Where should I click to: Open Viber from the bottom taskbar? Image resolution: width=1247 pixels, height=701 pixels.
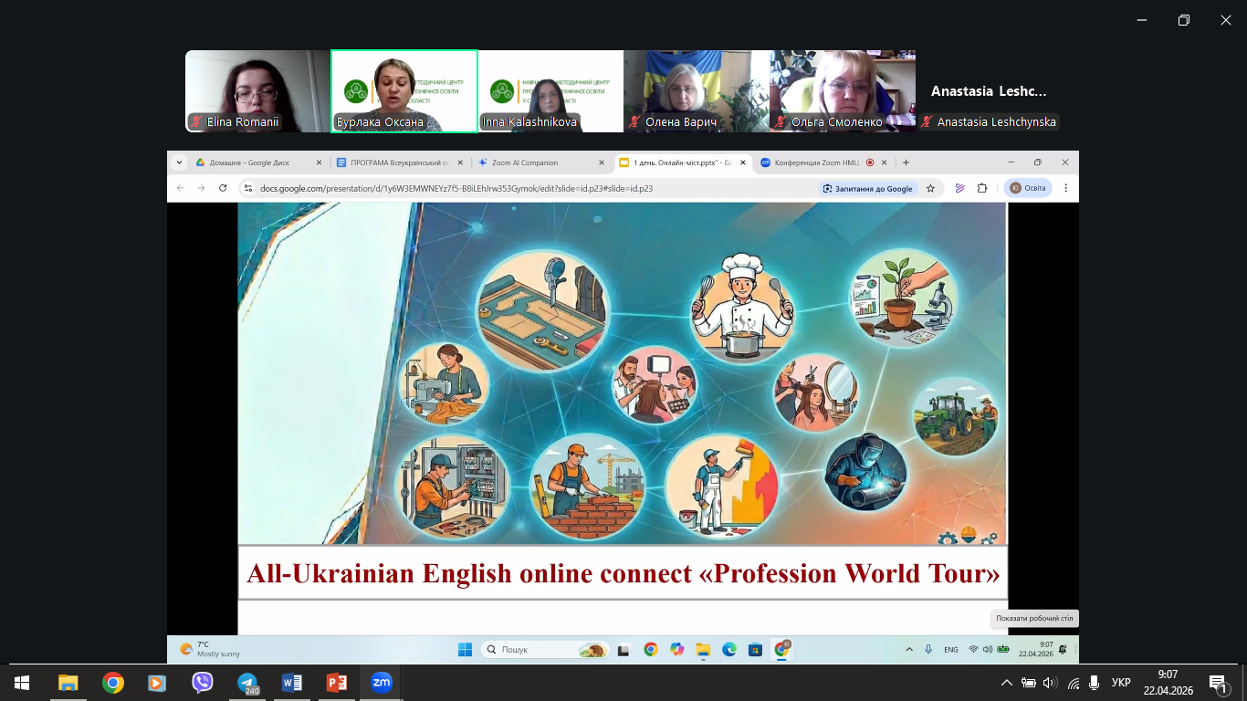[203, 682]
